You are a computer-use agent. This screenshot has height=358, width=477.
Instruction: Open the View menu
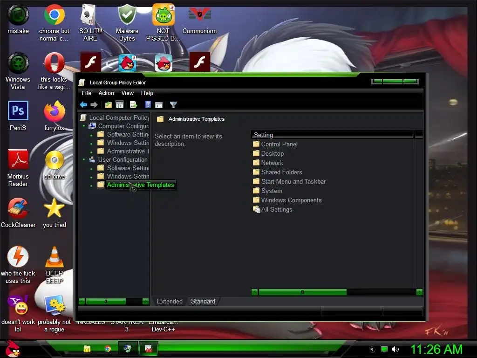(128, 93)
